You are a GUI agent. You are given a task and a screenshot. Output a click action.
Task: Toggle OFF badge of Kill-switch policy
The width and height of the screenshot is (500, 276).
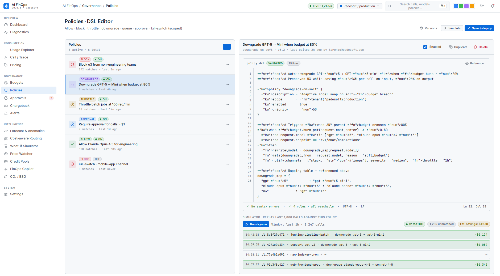point(97,159)
